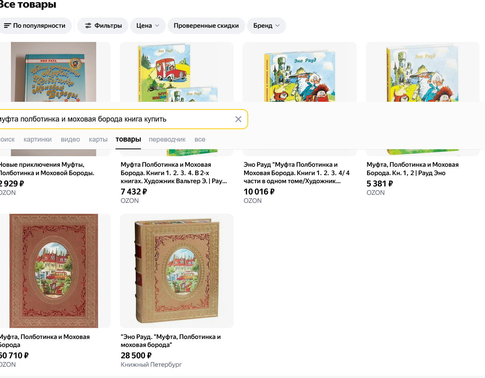Image resolution: width=485 pixels, height=378 pixels.
Task: Open sorting by По популярности
Action: click(35, 26)
